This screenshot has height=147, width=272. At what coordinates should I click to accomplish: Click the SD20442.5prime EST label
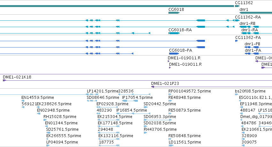coord(160,104)
